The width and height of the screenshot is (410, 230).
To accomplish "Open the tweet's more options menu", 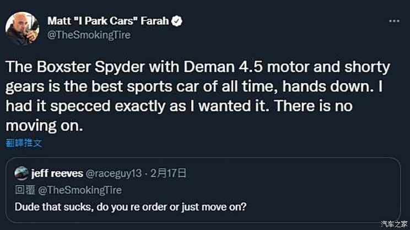I will point(394,21).
